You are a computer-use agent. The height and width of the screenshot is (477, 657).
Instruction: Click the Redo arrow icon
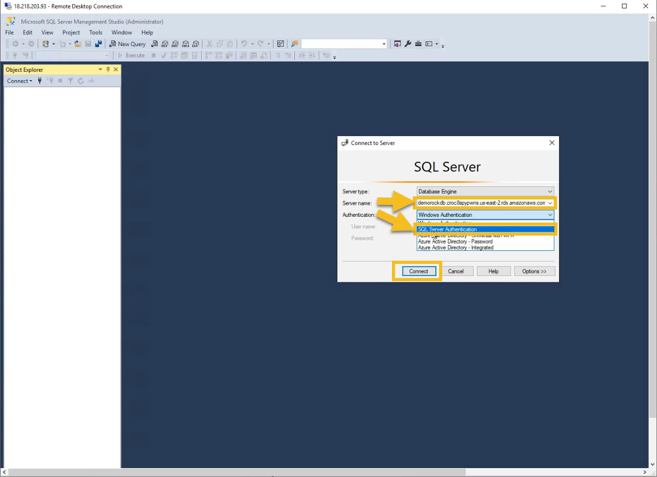[260, 44]
